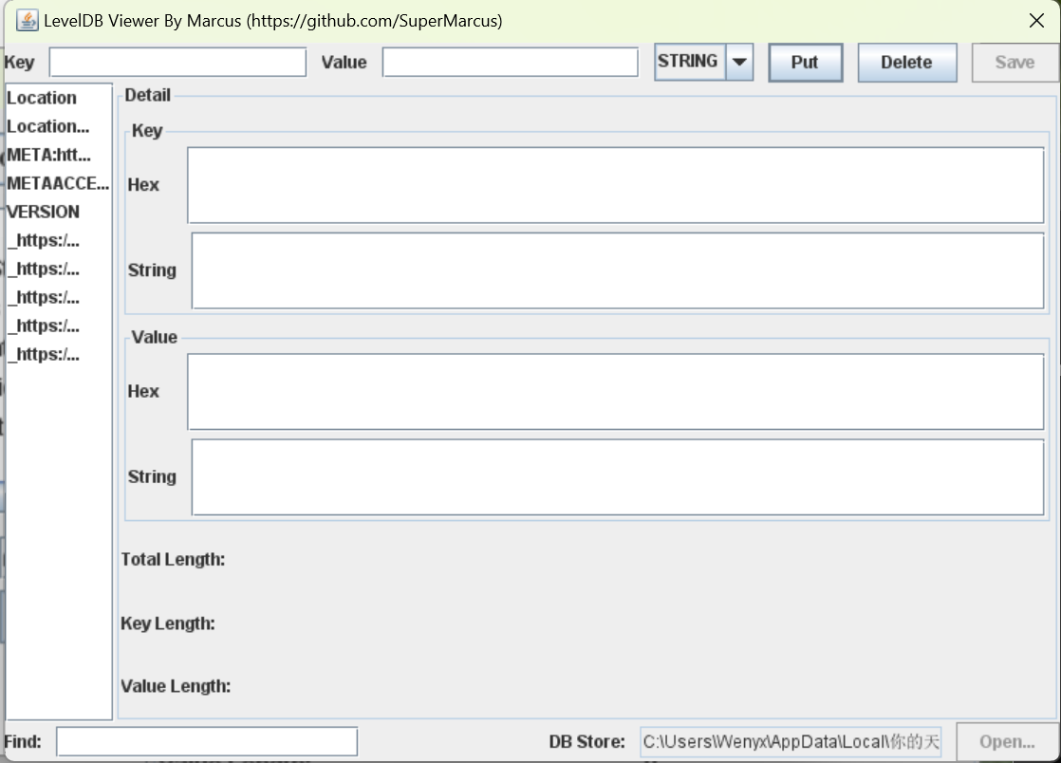The image size is (1061, 763).
Task: Click the Value Hex text area
Action: (616, 392)
